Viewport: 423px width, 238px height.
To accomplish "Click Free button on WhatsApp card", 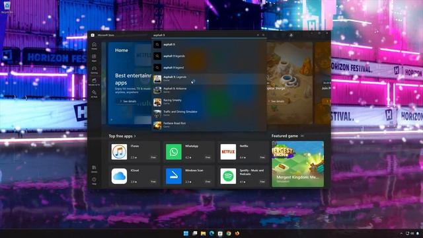I will [x=208, y=157].
